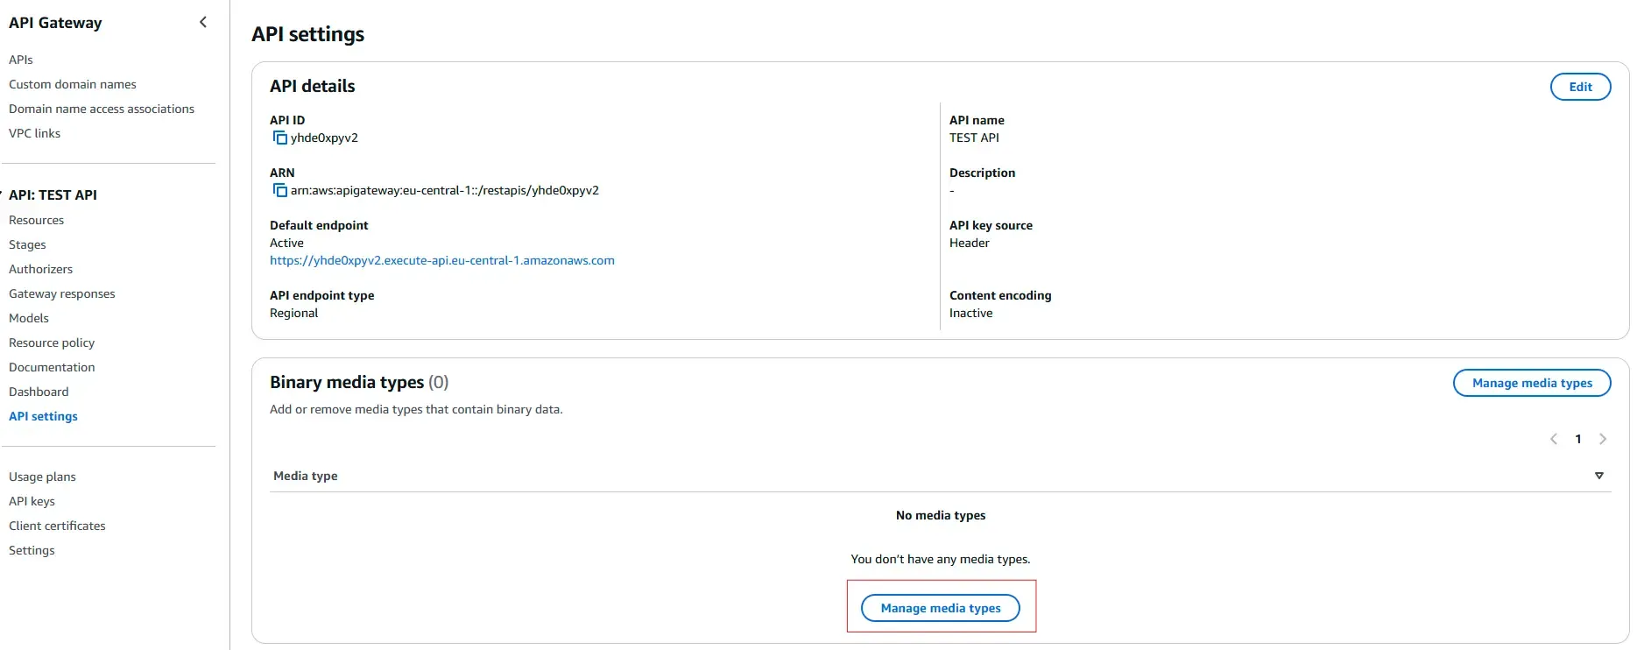Open the default endpoint URL
Image resolution: width=1637 pixels, height=650 pixels.
442,260
